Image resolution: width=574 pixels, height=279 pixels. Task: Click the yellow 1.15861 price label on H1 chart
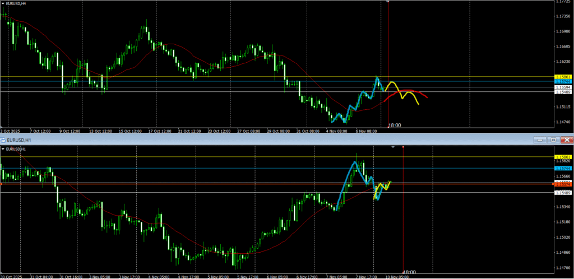(x=562, y=157)
